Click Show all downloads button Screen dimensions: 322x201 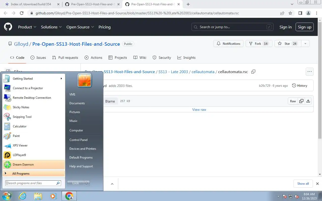pos(303,184)
